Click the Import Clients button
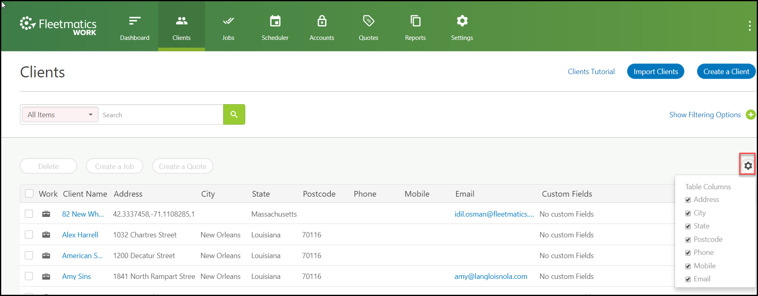 (x=656, y=72)
